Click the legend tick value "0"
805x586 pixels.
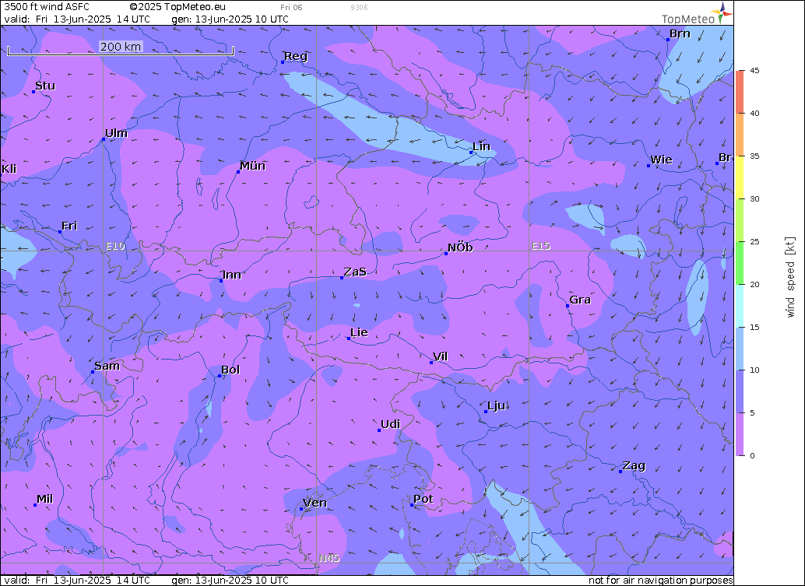pos(752,456)
